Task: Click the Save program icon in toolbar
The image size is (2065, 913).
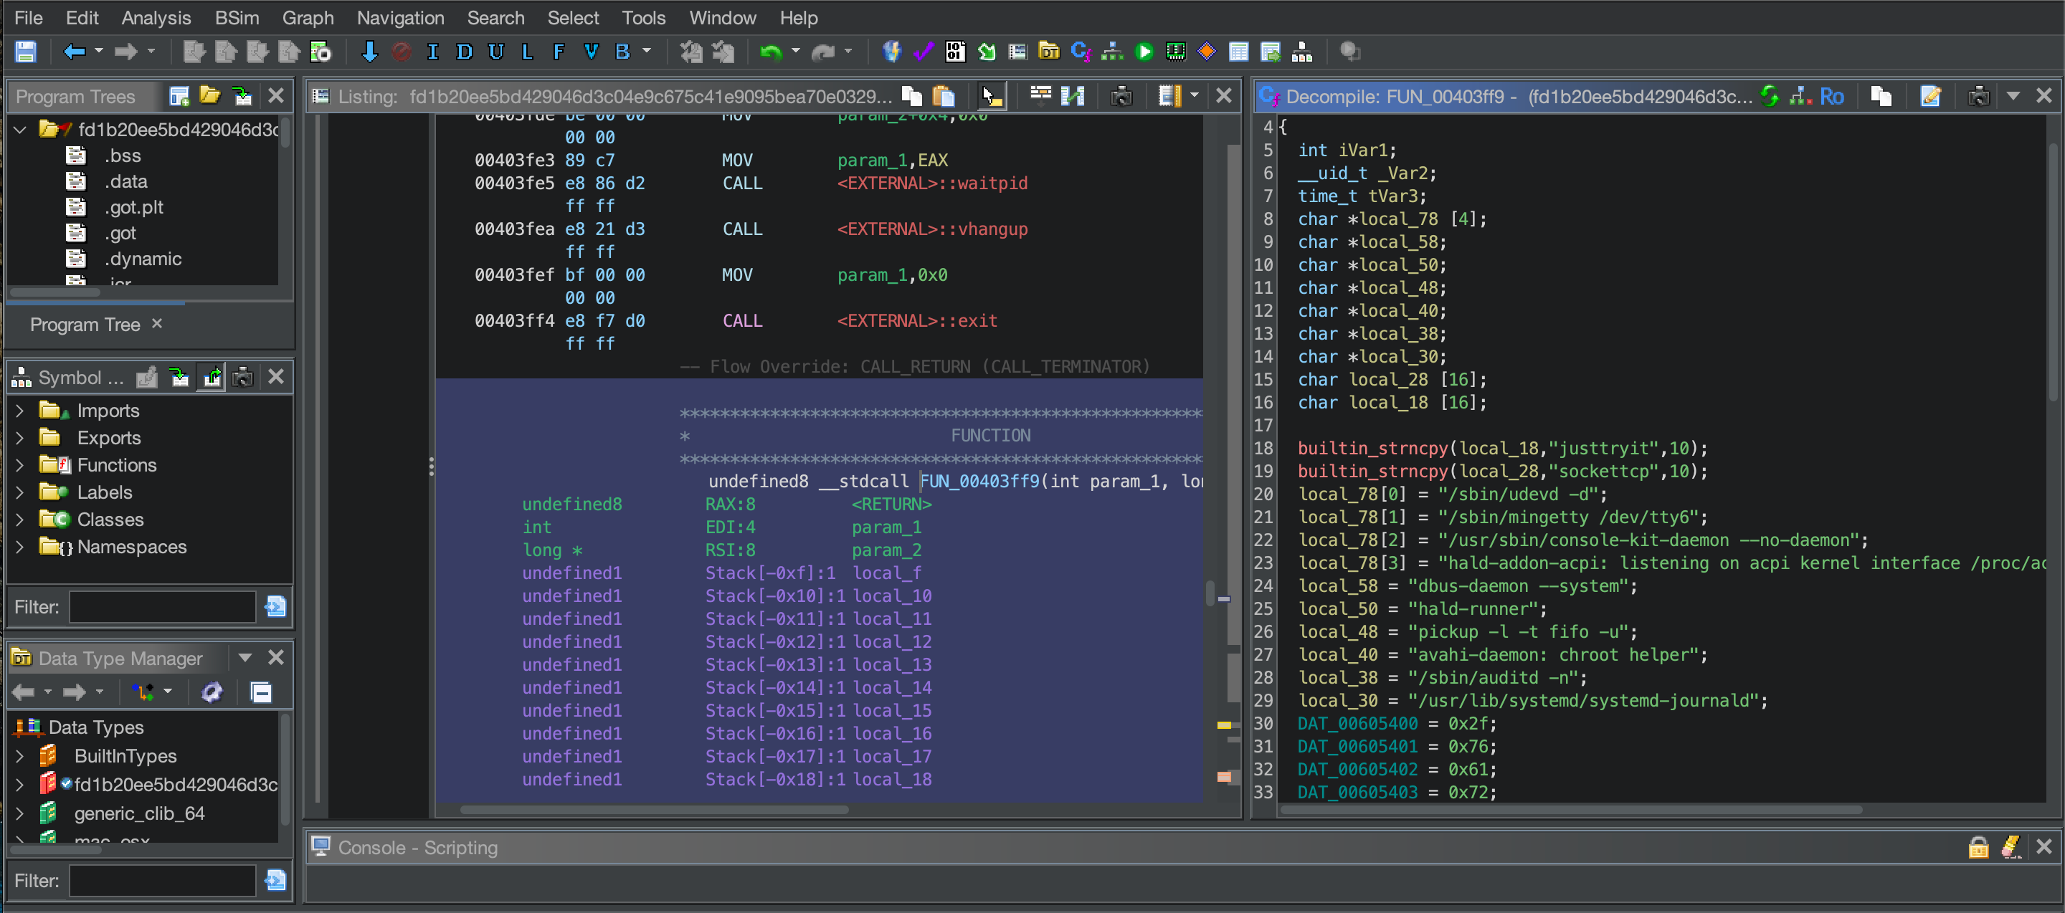Action: tap(26, 52)
